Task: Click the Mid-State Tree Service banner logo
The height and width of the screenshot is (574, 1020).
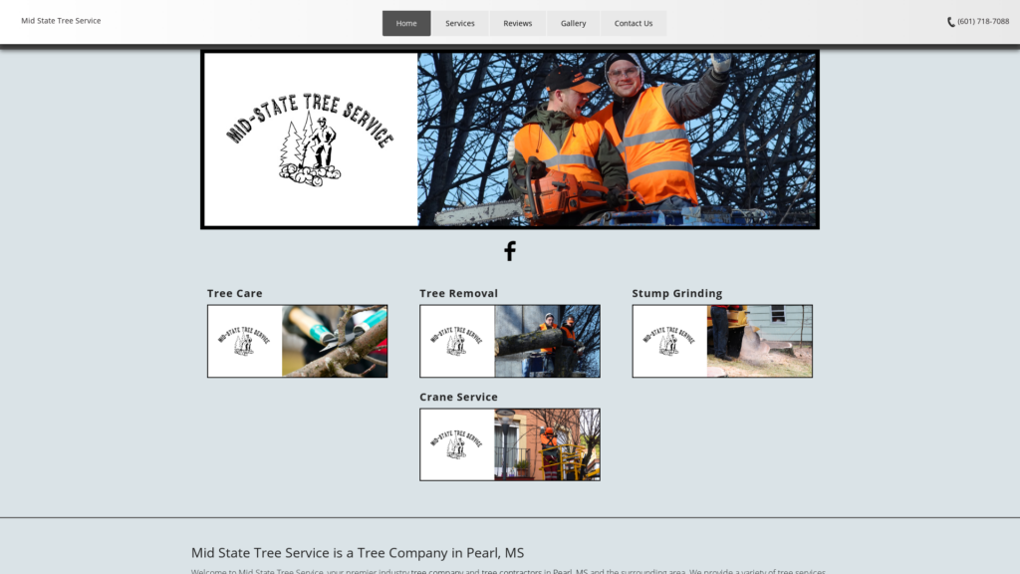Action: click(x=311, y=140)
